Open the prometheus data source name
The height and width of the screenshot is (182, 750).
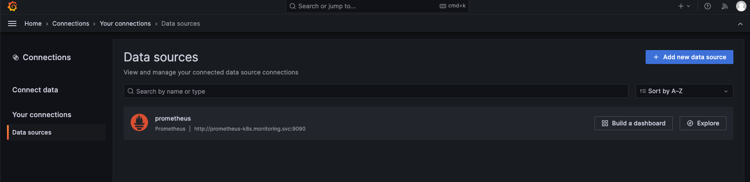tap(173, 118)
